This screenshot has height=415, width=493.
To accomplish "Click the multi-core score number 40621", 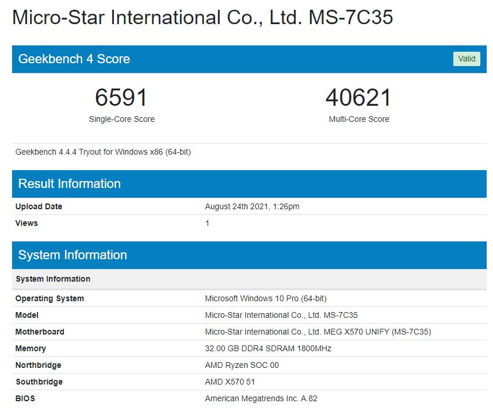I will point(358,98).
